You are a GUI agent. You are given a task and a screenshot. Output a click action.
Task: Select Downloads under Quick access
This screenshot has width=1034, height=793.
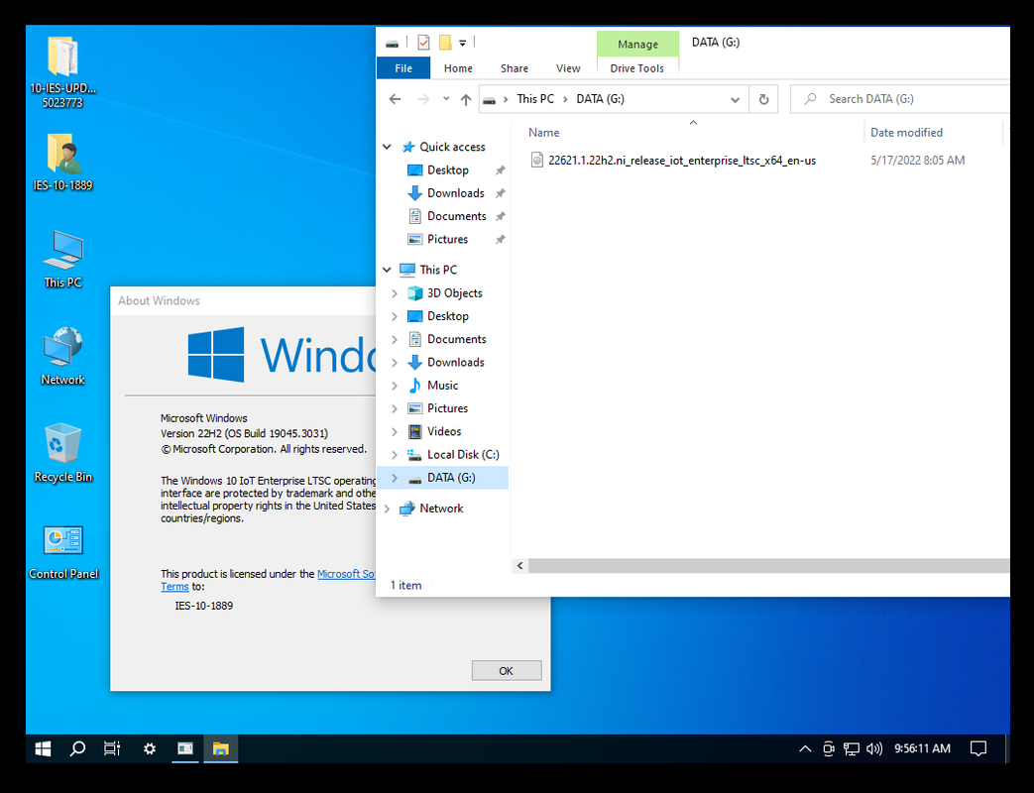pyautogui.click(x=456, y=193)
